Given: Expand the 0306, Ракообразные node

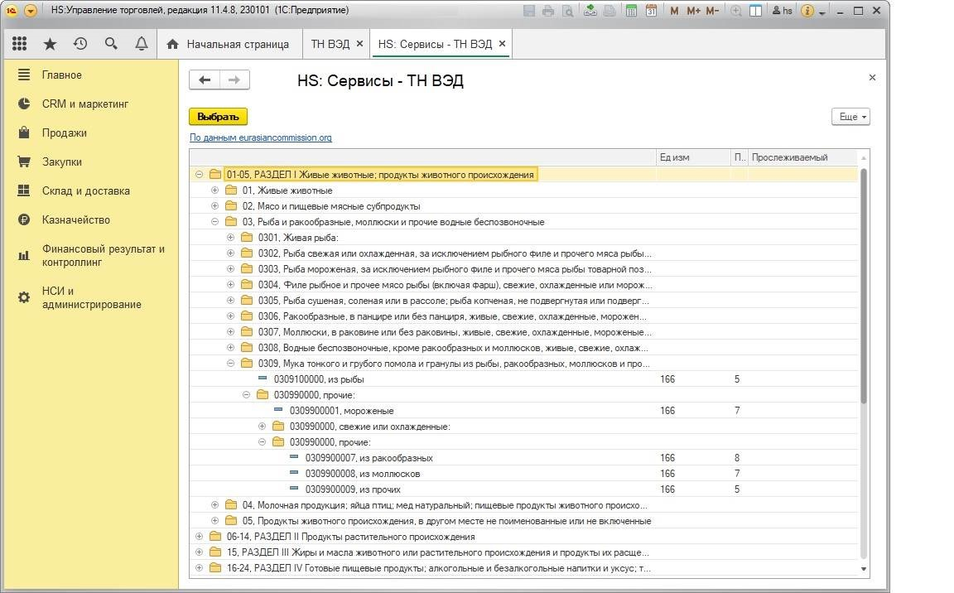Looking at the screenshot, I should point(230,316).
